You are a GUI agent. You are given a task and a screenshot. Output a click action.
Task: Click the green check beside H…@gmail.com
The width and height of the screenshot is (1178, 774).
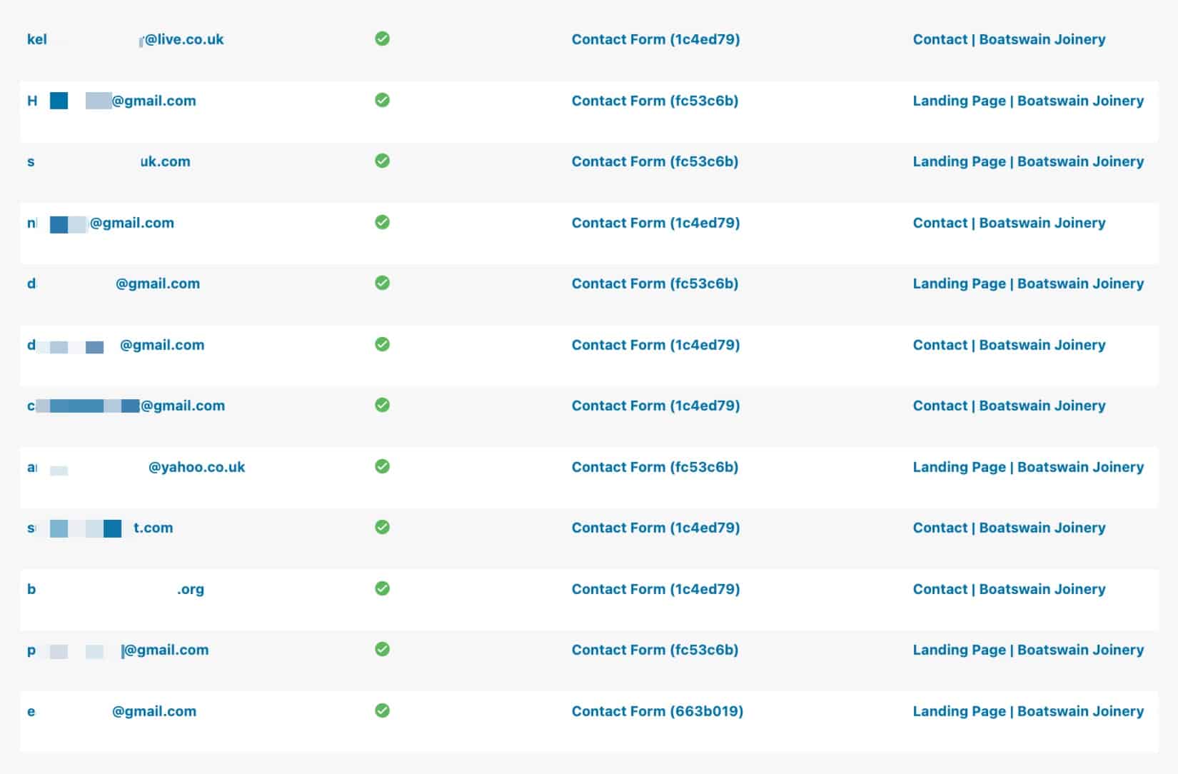383,100
